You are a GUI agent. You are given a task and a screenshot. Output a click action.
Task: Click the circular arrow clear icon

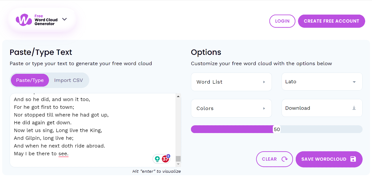(284, 159)
